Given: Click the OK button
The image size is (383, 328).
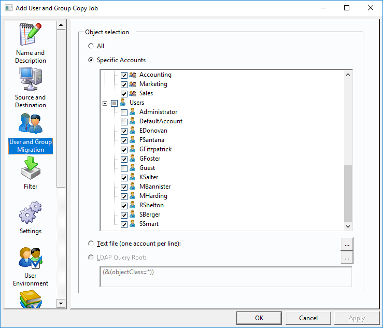Looking at the screenshot, I should point(259,318).
